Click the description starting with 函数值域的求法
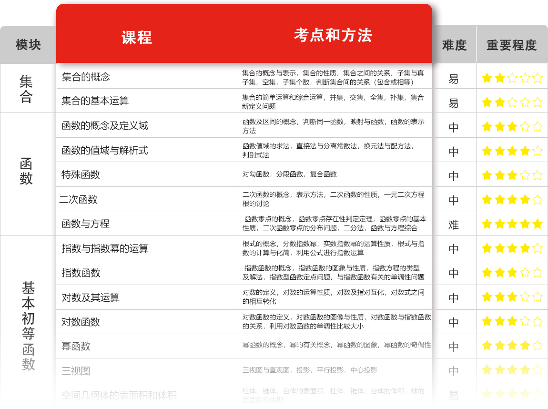This screenshot has height=409, width=548. pyautogui.click(x=328, y=150)
